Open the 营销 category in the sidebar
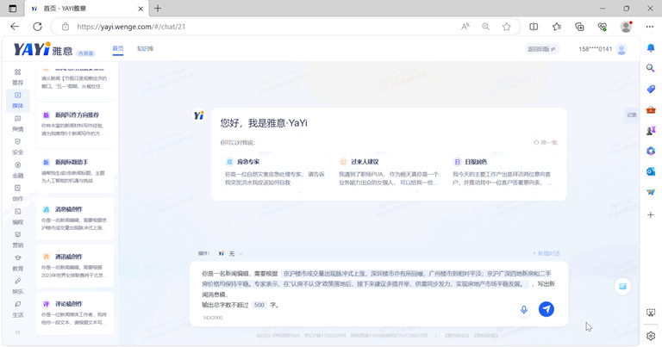This screenshot has width=662, height=347. coord(18,239)
